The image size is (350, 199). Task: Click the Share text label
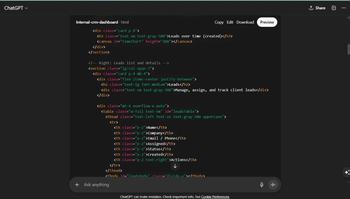pos(320,8)
